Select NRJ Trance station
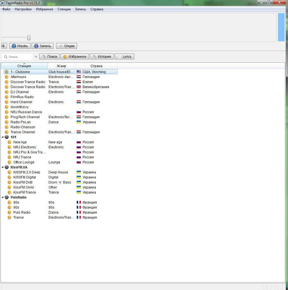Screen dimensions: 288x290 (x=22, y=157)
